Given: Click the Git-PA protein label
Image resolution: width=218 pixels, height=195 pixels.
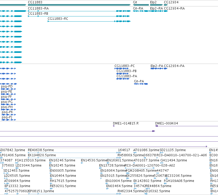Looking at the screenshot, I should pyautogui.click(x=139, y=81).
